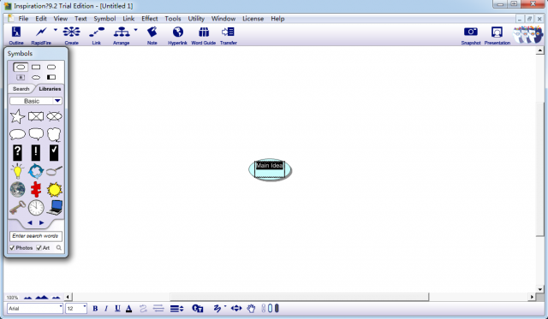Pick the key symbol

[17, 208]
